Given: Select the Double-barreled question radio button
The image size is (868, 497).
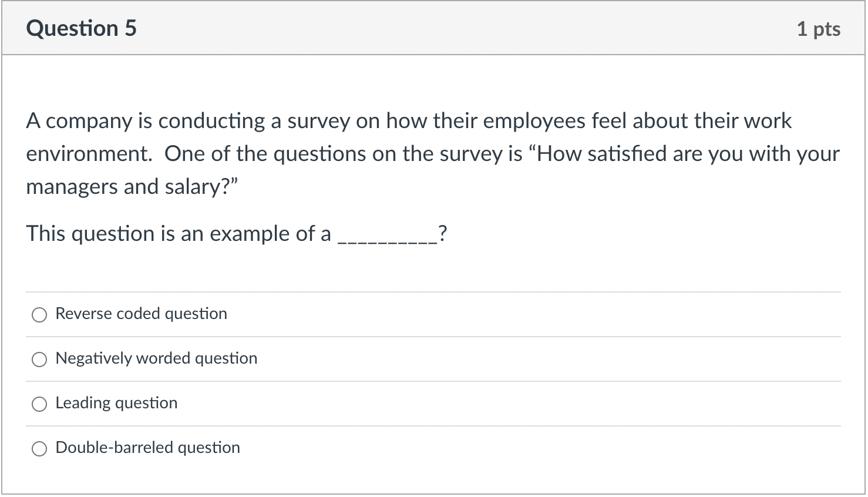Looking at the screenshot, I should pyautogui.click(x=39, y=448).
